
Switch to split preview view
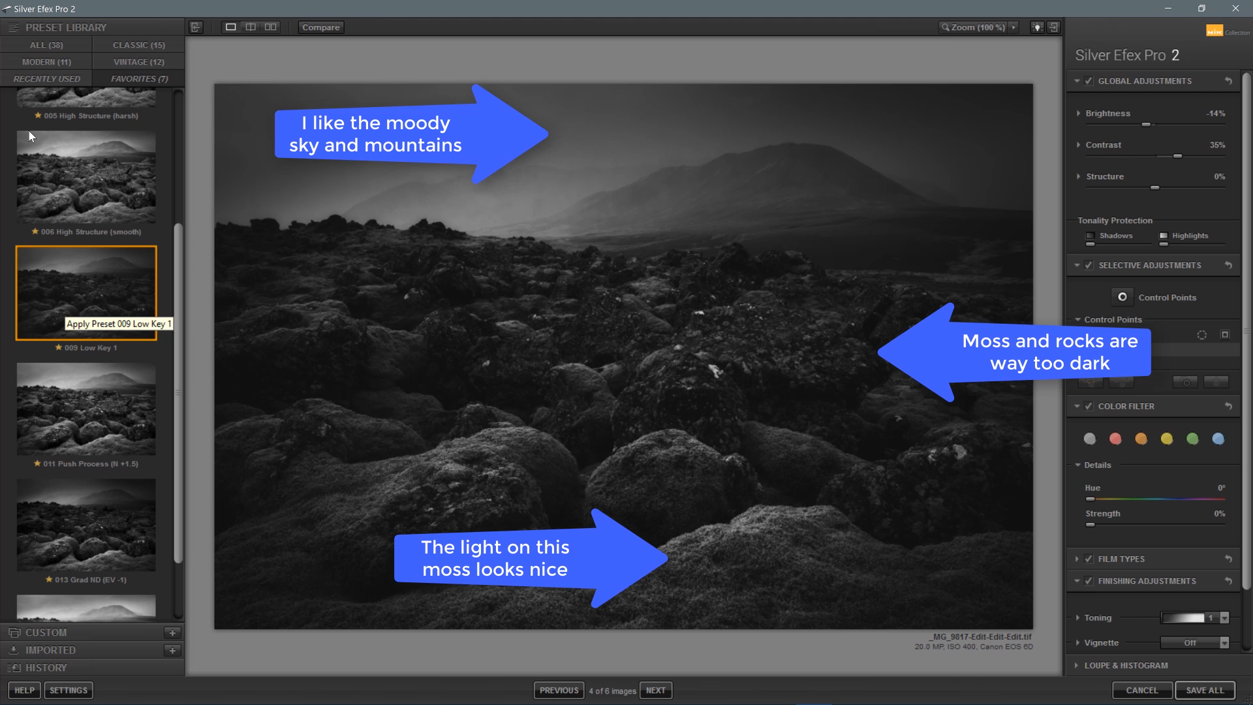pyautogui.click(x=251, y=27)
